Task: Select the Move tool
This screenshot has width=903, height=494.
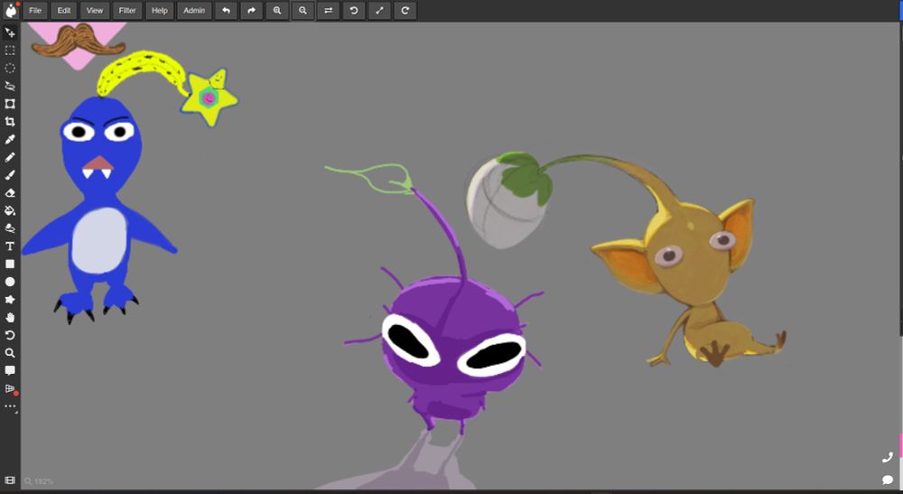Action: click(x=10, y=33)
